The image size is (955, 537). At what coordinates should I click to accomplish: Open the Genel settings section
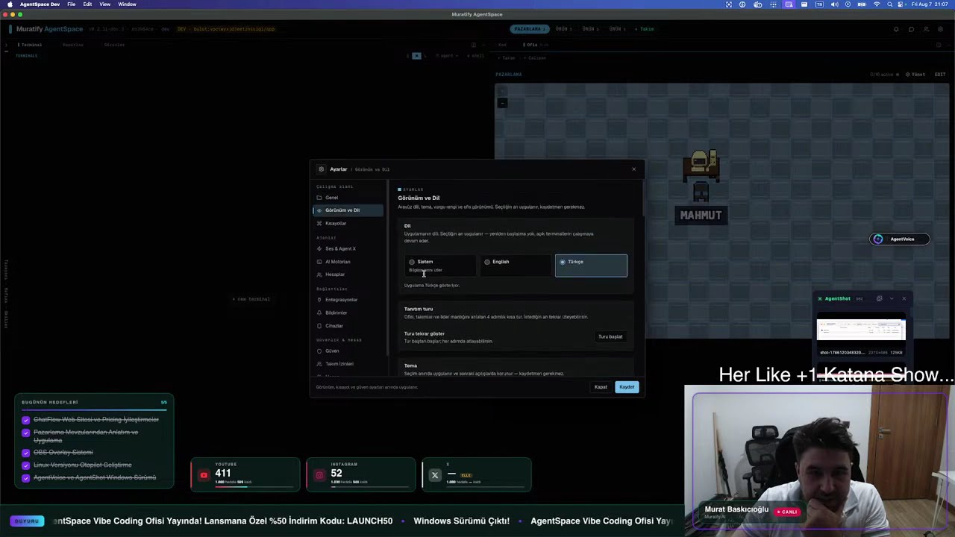(348, 198)
